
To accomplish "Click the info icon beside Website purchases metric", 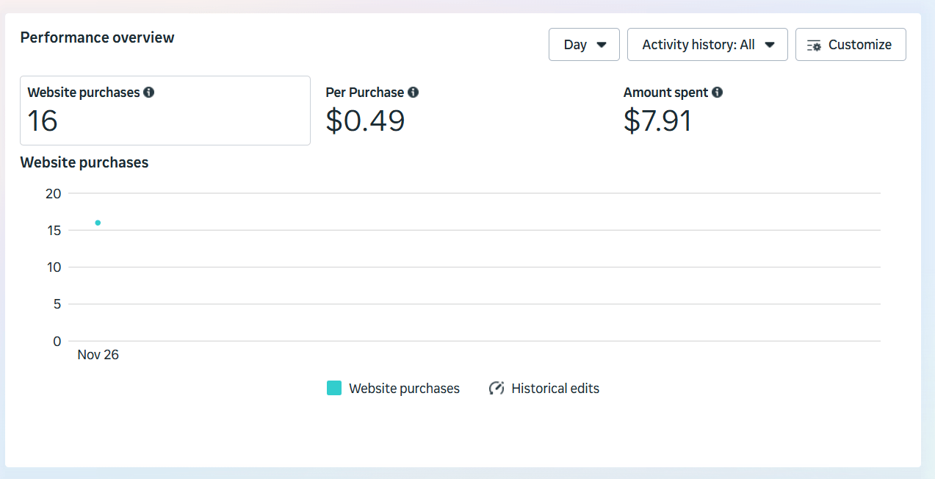I will (149, 93).
